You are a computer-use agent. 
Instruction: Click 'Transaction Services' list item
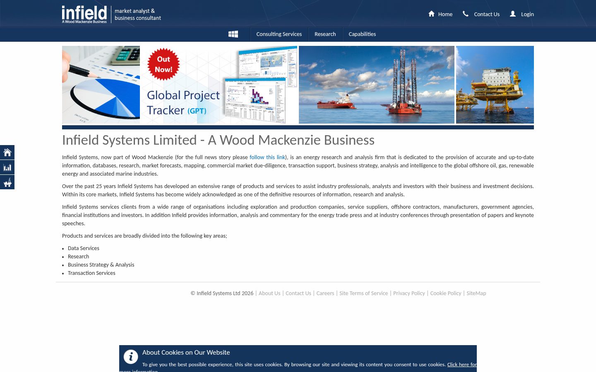tap(91, 273)
